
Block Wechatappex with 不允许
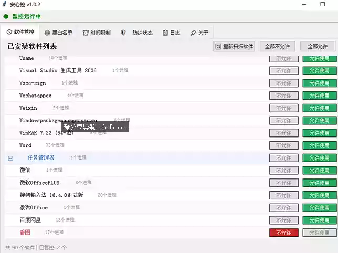(283, 96)
